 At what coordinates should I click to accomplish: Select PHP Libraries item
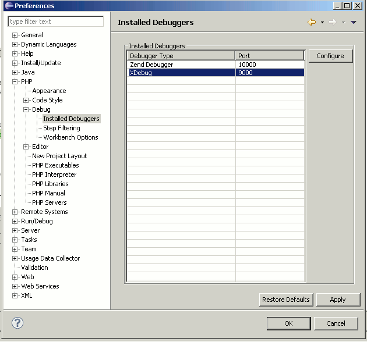[50, 184]
